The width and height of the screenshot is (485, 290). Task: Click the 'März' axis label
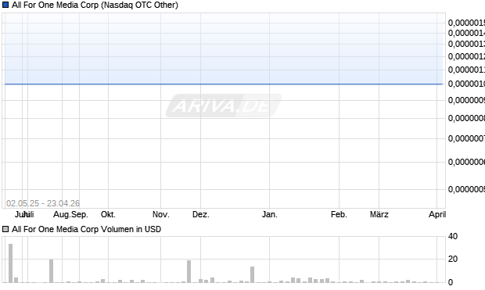379,214
